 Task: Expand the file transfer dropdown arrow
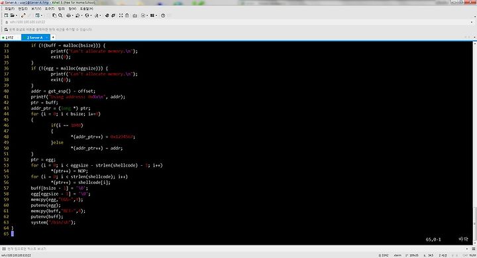[81, 15]
